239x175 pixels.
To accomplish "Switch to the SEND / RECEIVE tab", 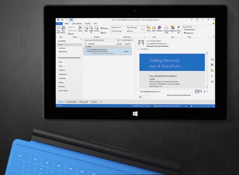I will (x=77, y=23).
